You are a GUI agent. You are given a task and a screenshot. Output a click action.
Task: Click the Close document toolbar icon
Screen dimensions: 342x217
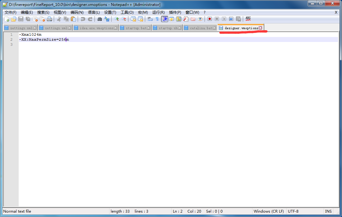tap(35, 19)
